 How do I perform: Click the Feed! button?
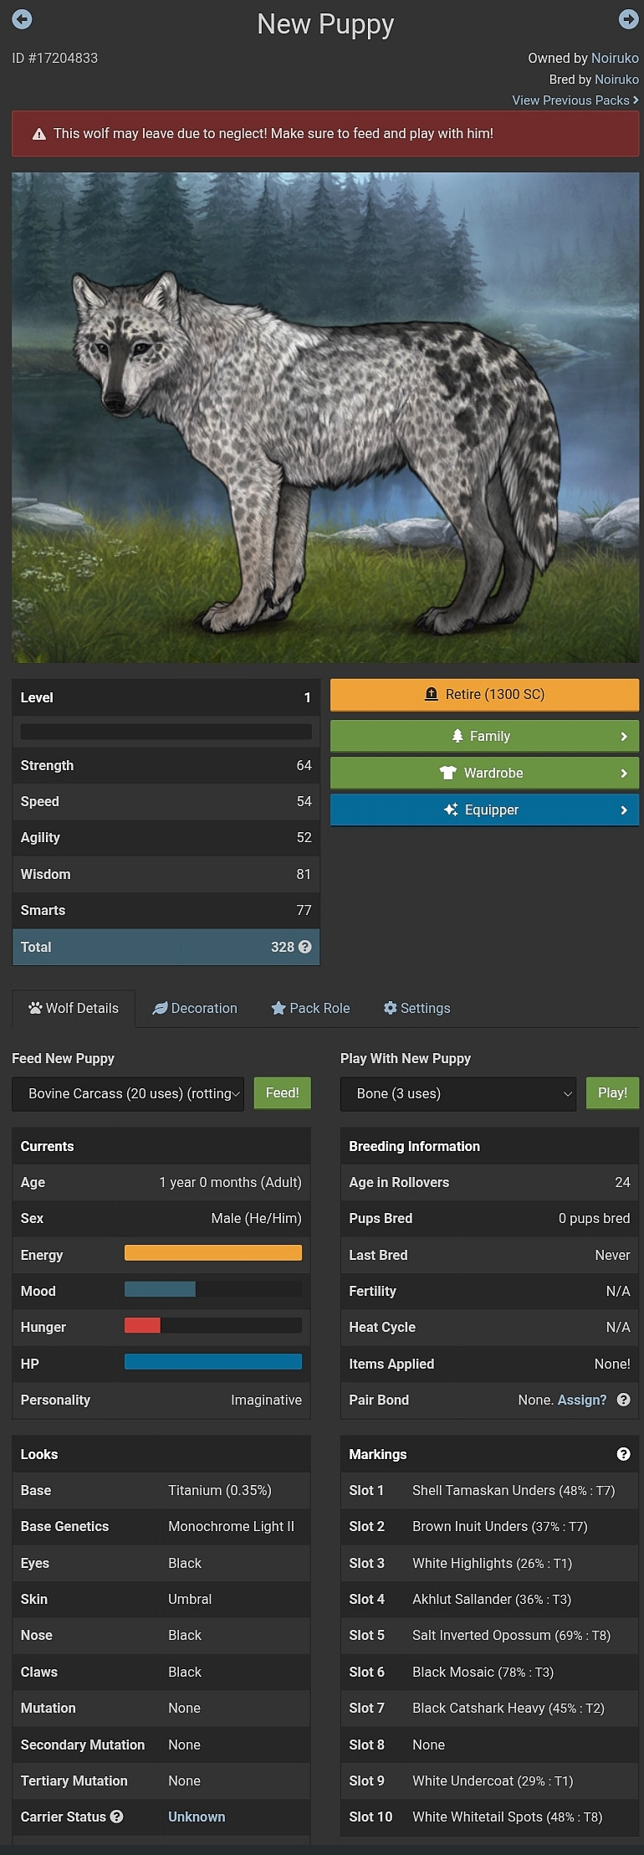click(283, 1092)
